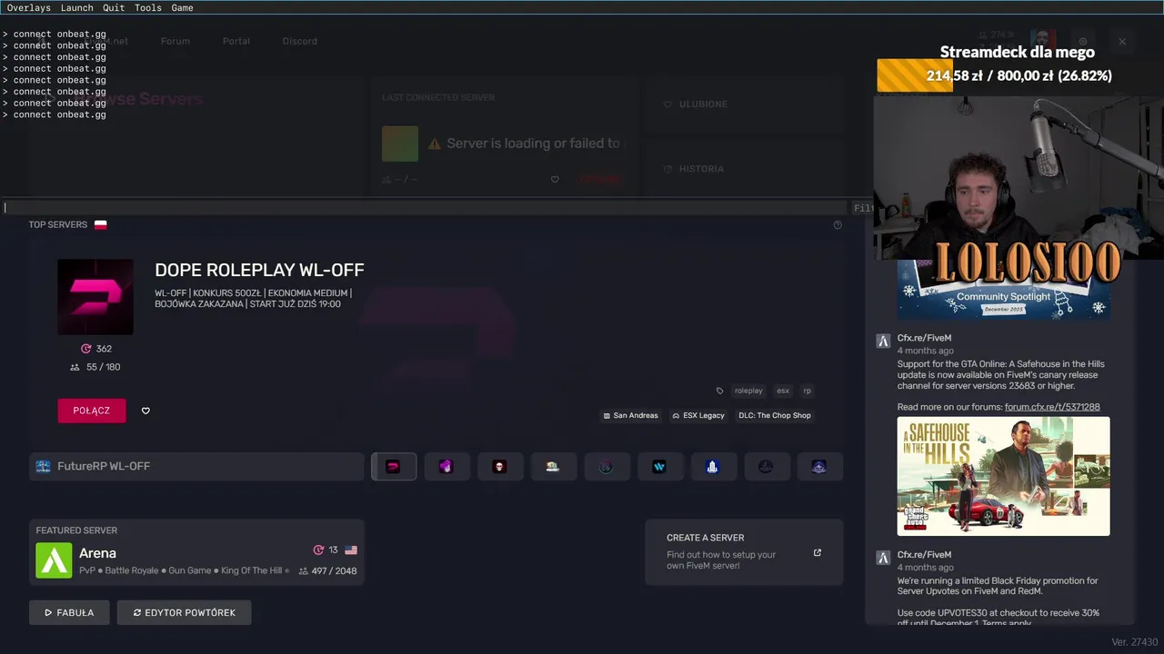Connect with the POŁĄCZ button
Screen dimensions: 1164x654
[x=92, y=411]
